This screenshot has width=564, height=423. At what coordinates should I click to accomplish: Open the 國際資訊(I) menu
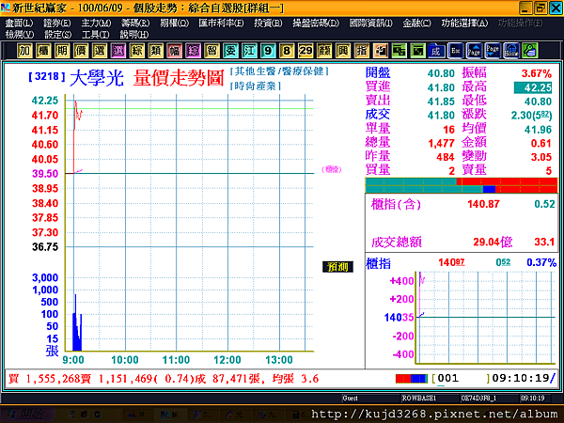click(371, 23)
